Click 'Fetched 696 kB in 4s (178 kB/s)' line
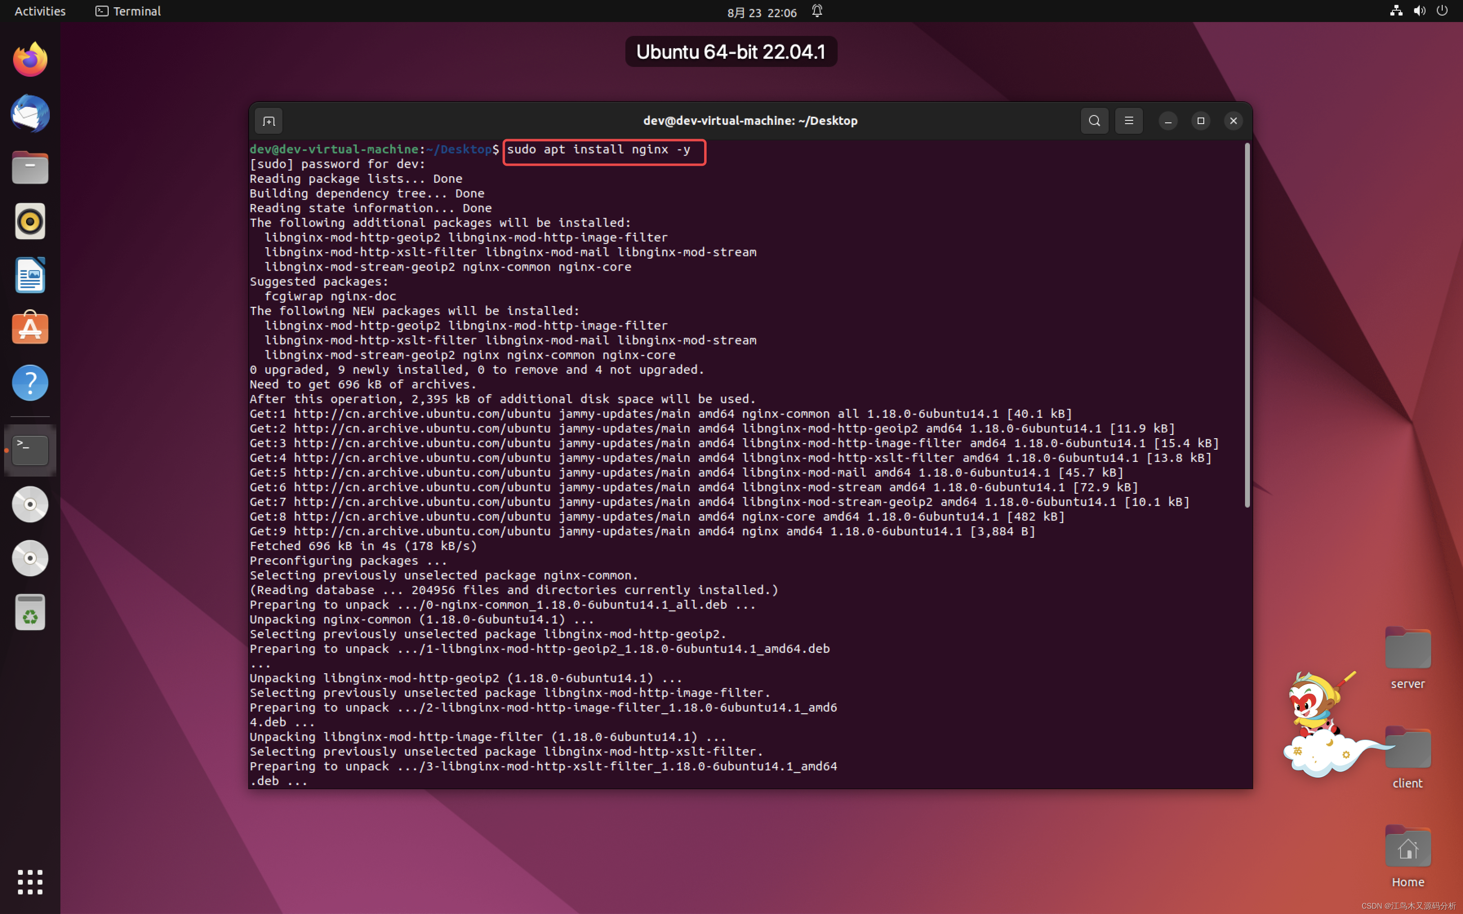This screenshot has width=1463, height=914. [x=363, y=546]
